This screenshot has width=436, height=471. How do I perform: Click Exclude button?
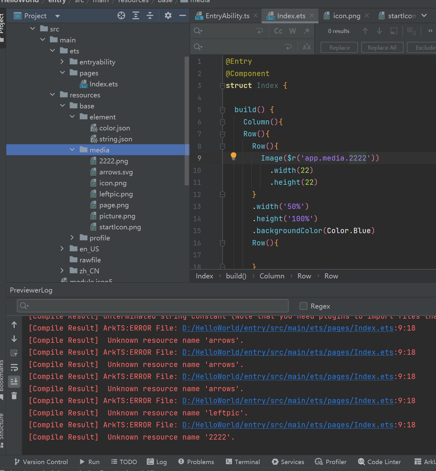tap(422, 47)
